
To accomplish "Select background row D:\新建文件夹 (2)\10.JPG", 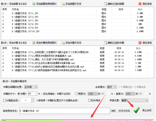I will pyautogui.click(x=77, y=31).
